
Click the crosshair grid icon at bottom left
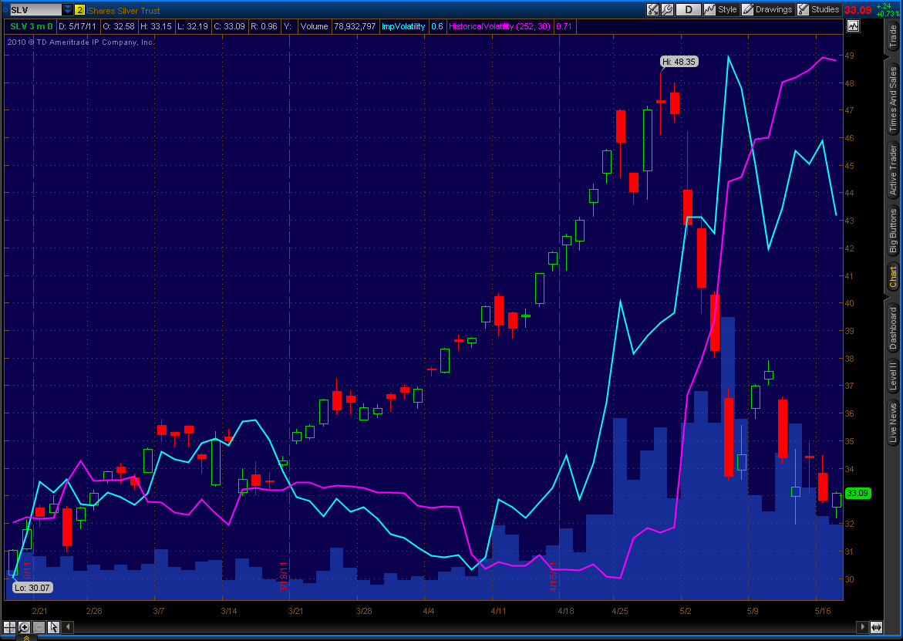click(x=10, y=627)
